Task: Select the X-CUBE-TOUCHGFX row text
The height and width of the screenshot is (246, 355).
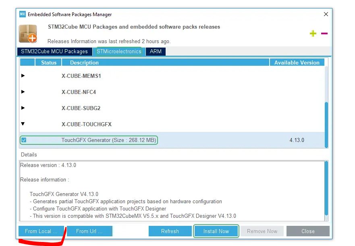Action: tap(87, 124)
